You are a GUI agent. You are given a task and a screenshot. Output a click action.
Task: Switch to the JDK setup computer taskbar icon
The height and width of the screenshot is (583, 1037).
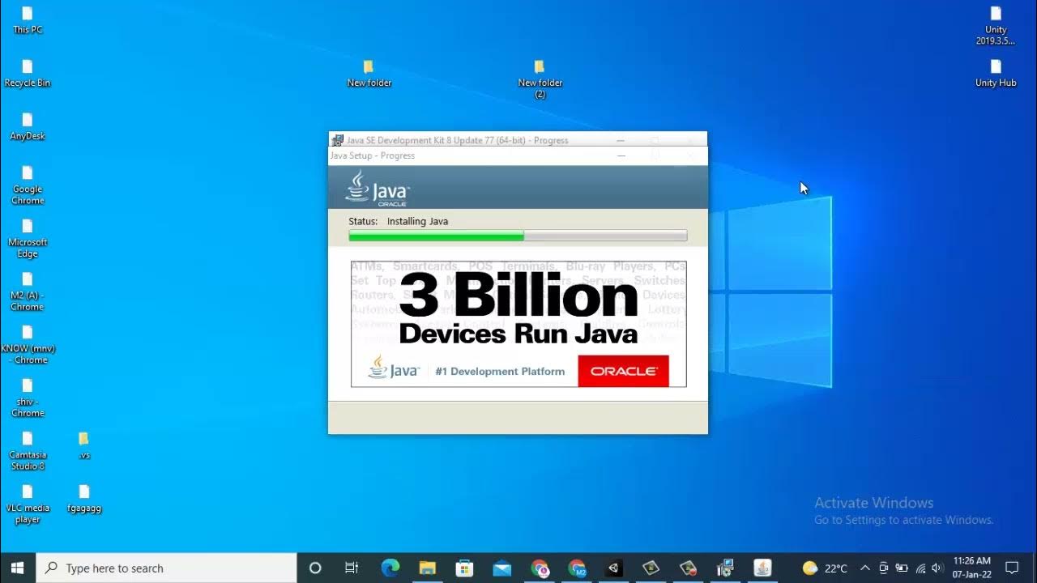pos(726,568)
